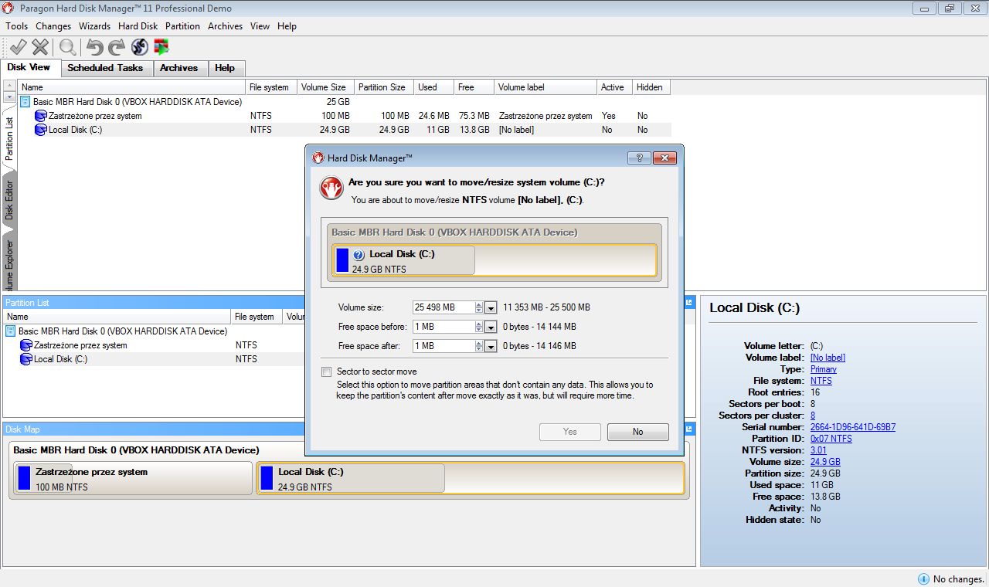The height and width of the screenshot is (587, 989).
Task: Click the Redo arrow toolbar icon
Action: click(x=117, y=47)
